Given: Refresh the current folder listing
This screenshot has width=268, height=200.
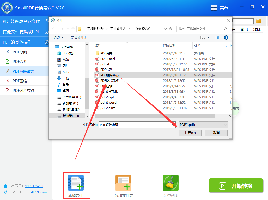Looking at the screenshot, I should [171, 29].
